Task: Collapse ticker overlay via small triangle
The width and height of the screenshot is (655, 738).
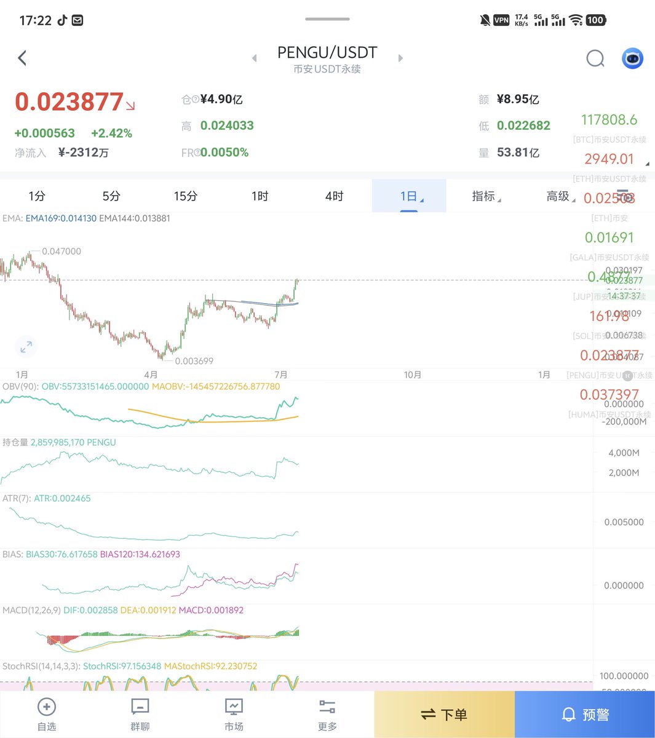Action: point(646,164)
